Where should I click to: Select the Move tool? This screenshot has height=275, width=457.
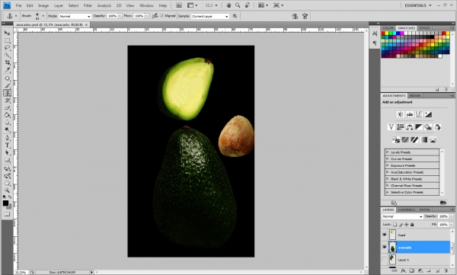tap(8, 33)
